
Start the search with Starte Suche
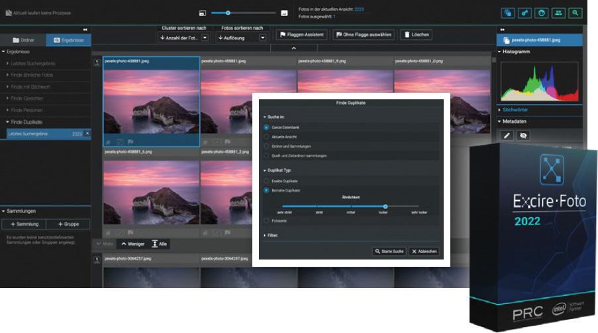click(389, 252)
